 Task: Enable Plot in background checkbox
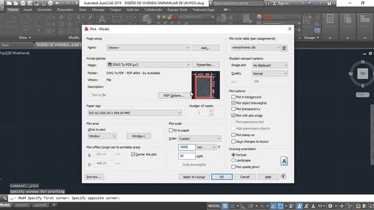pyautogui.click(x=233, y=97)
